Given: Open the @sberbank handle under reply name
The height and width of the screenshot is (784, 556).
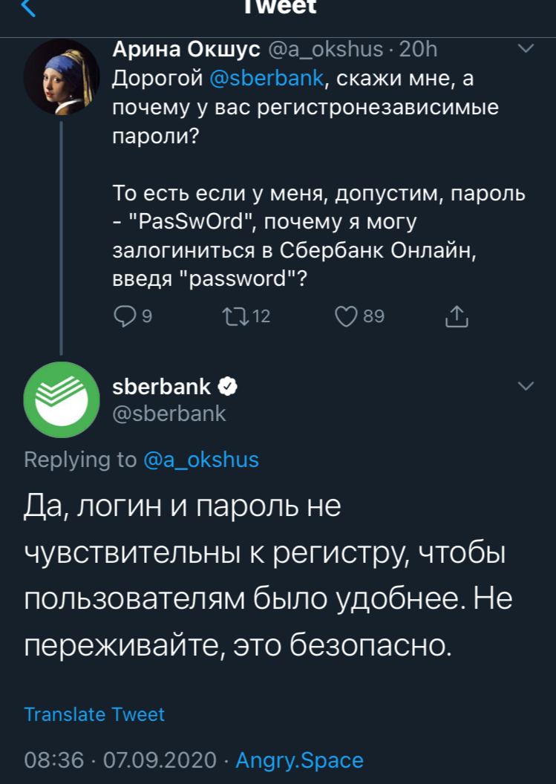Looking at the screenshot, I should [x=169, y=414].
